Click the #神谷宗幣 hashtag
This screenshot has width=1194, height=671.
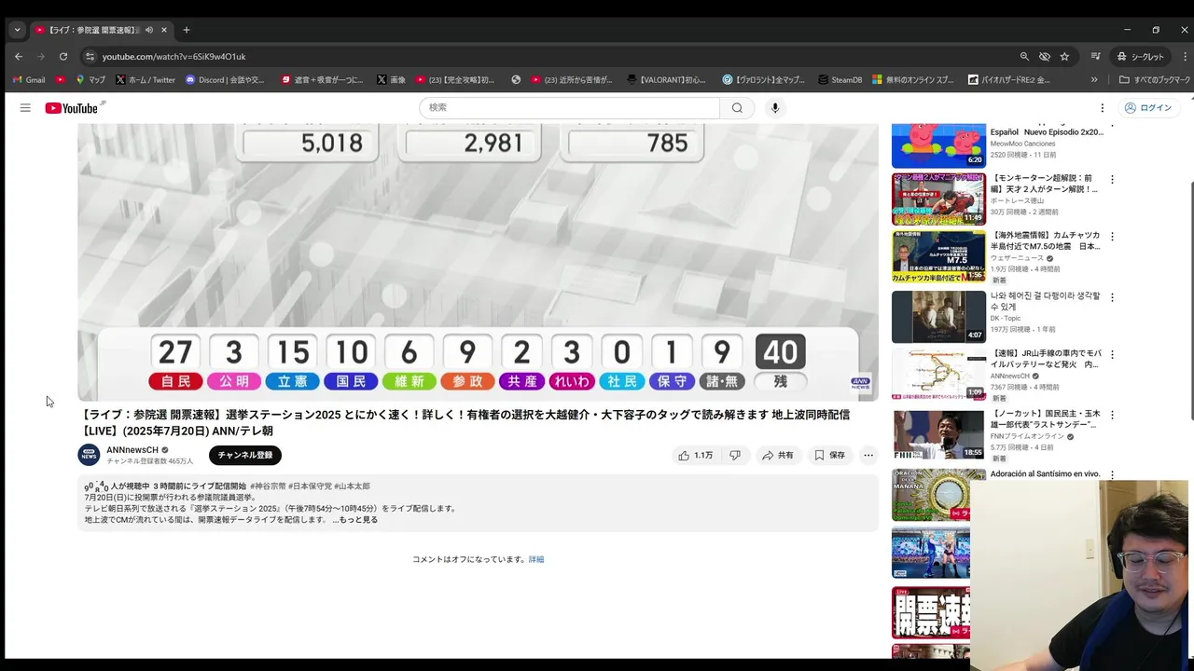(x=267, y=486)
